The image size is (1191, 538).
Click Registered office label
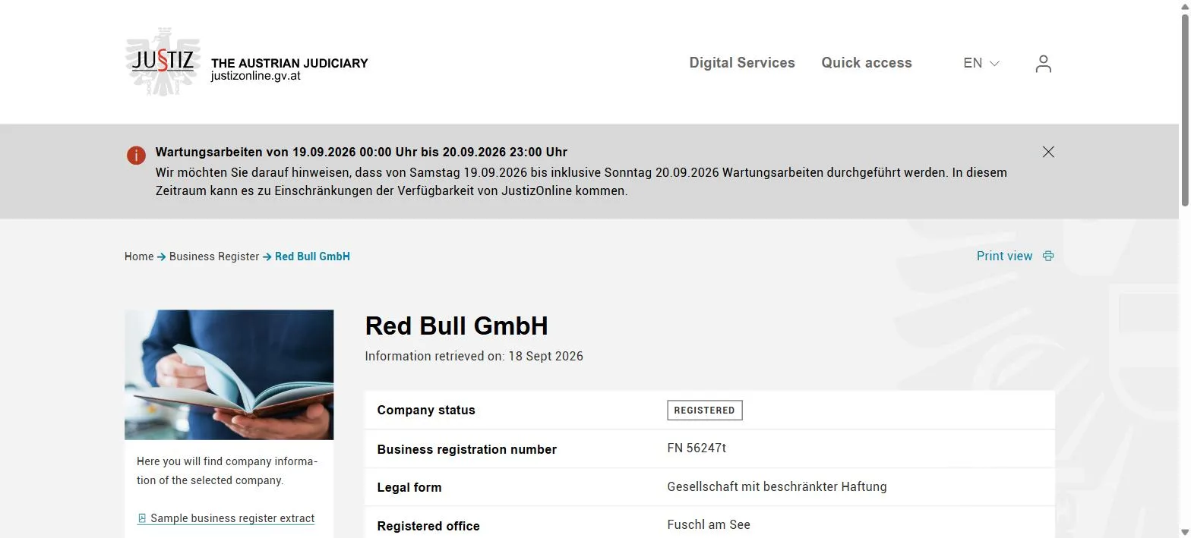coord(428,526)
